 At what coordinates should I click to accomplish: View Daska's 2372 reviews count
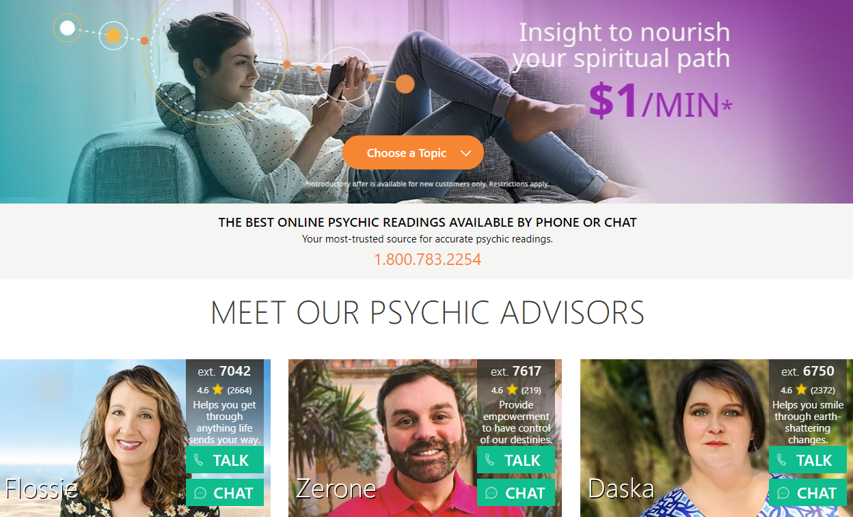[824, 391]
